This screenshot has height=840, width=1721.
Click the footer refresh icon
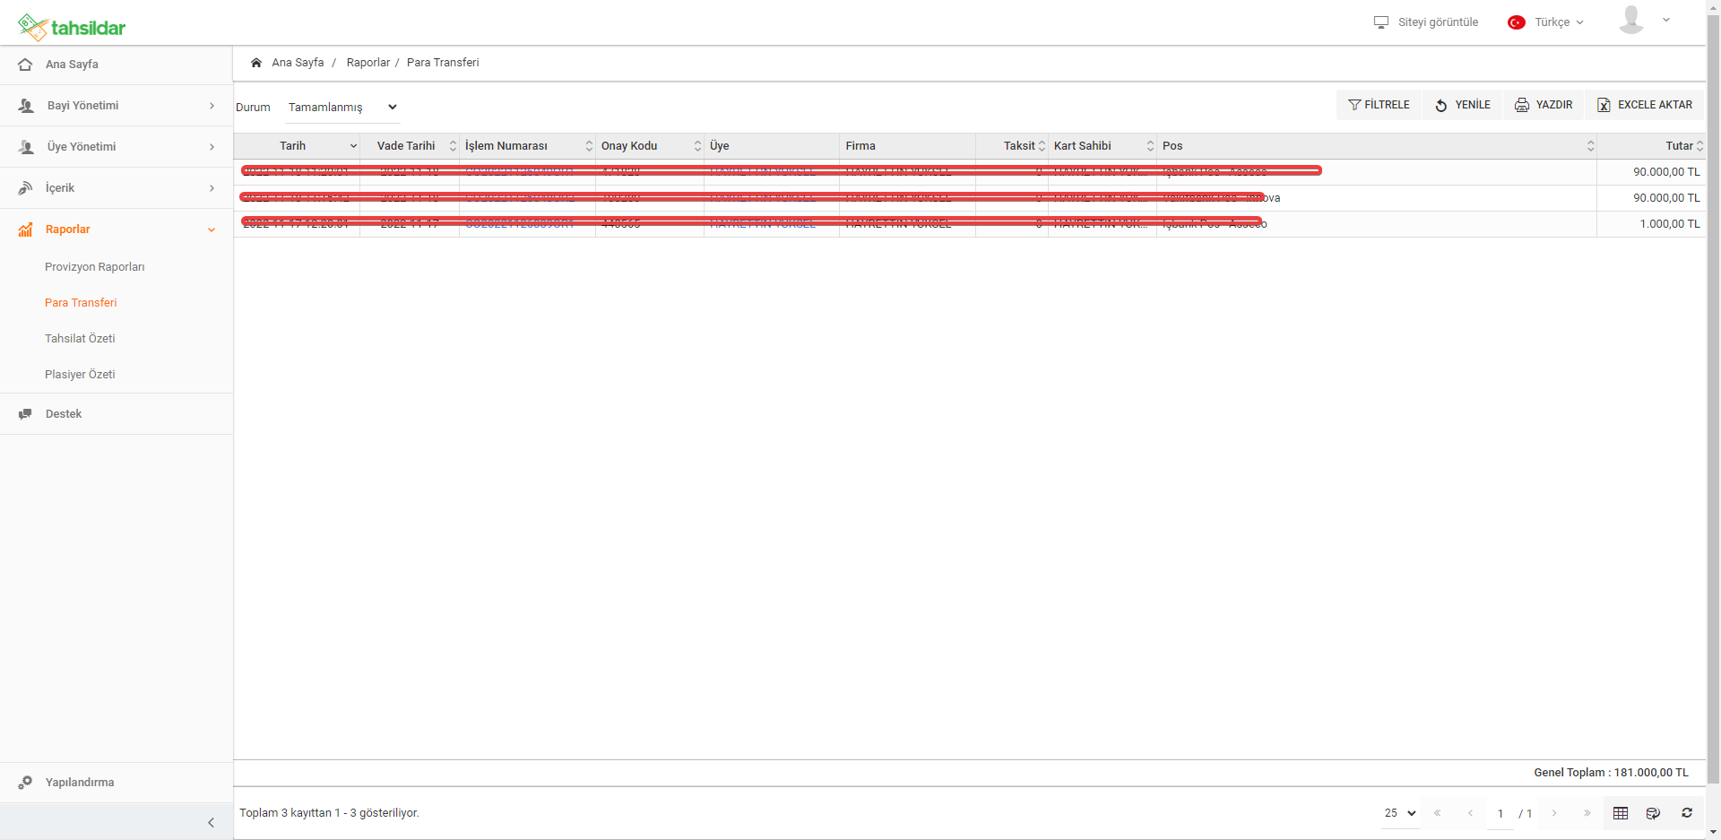[x=1687, y=813]
